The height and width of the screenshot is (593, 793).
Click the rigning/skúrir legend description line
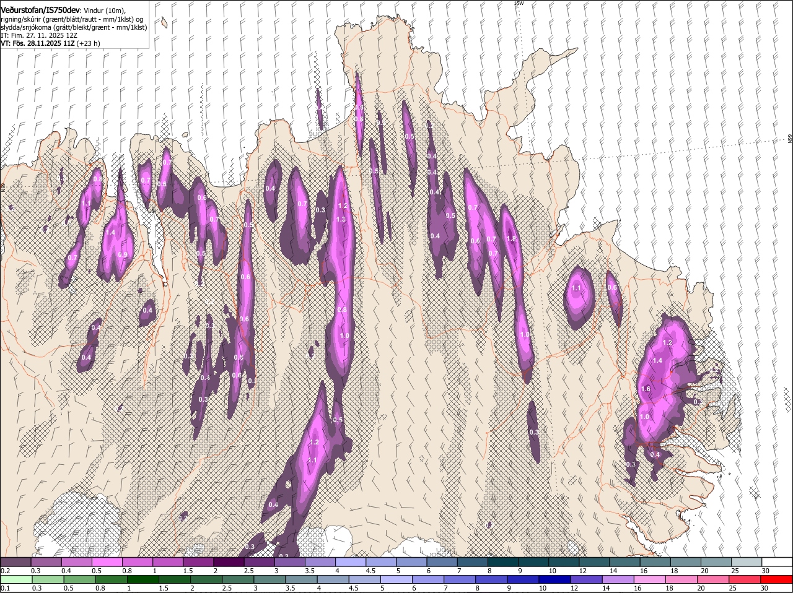(72, 19)
